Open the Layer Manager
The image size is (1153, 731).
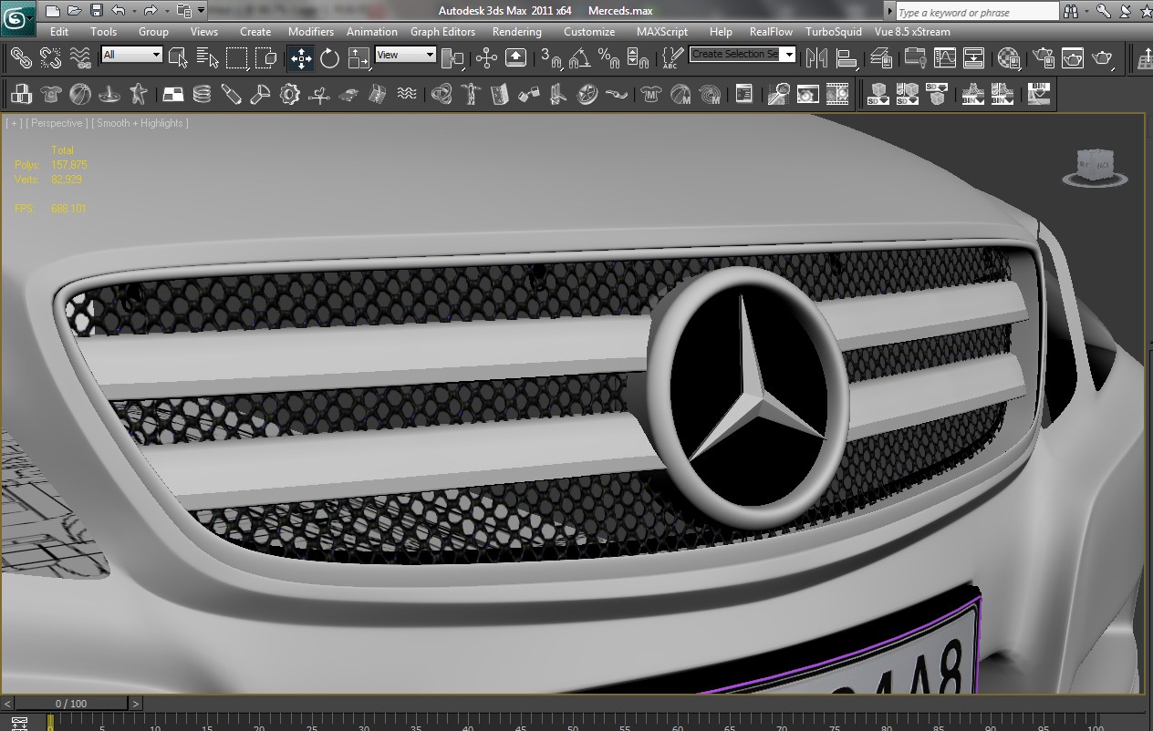coord(881,58)
